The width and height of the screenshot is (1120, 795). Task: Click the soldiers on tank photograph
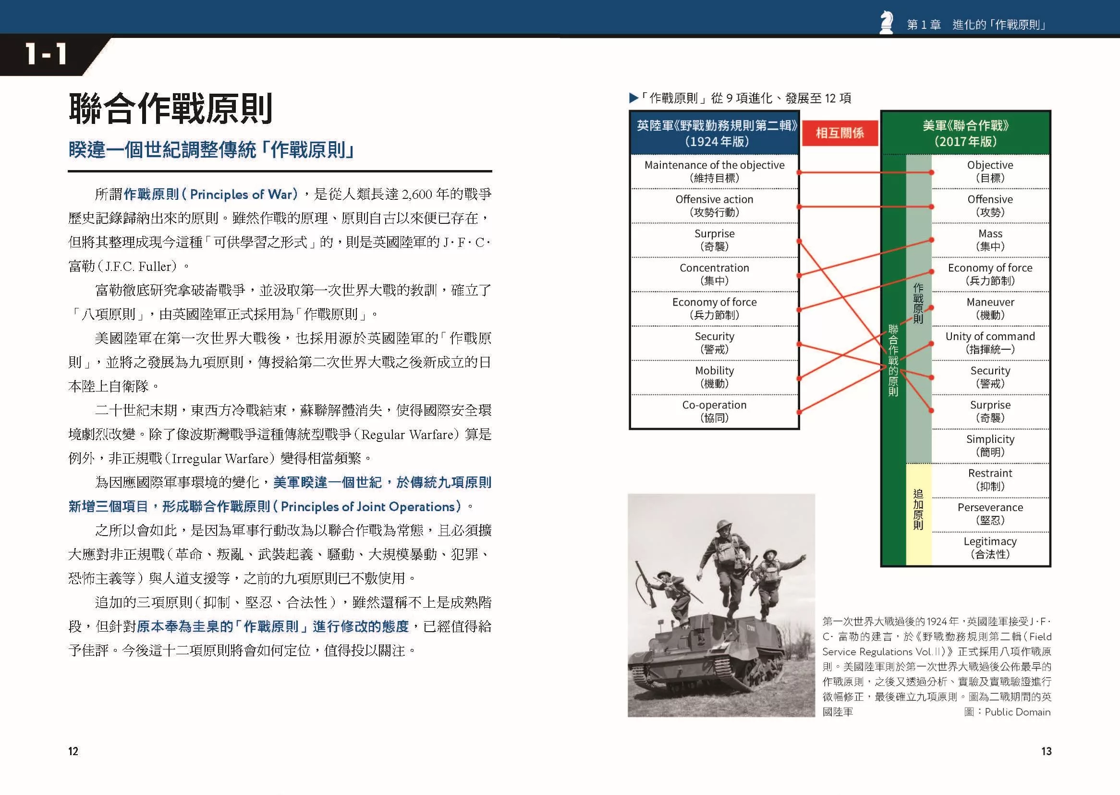click(x=721, y=605)
